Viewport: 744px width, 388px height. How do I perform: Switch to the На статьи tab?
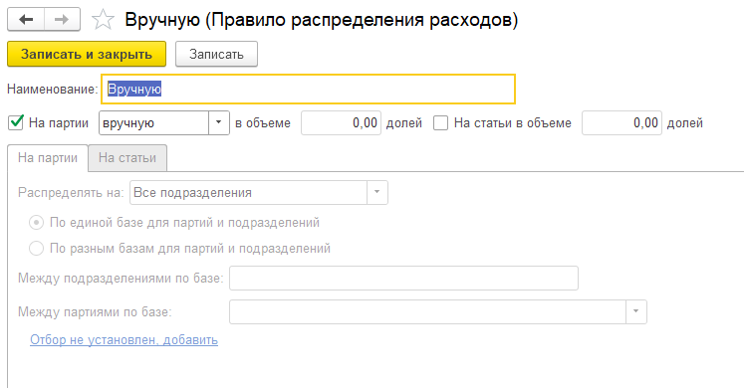tap(127, 158)
